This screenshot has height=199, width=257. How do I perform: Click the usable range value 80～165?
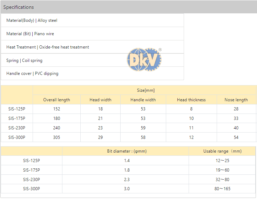pyautogui.click(x=222, y=189)
